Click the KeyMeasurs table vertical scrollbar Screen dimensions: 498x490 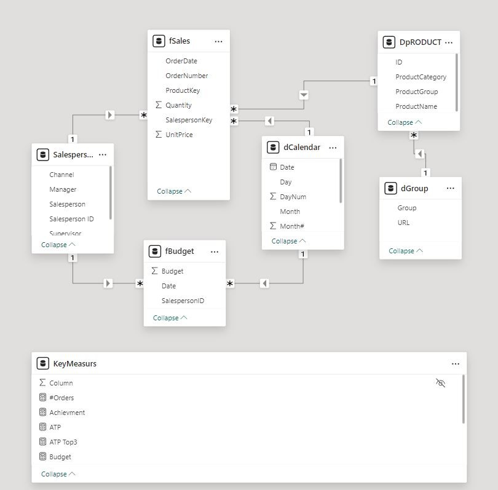coord(464,399)
